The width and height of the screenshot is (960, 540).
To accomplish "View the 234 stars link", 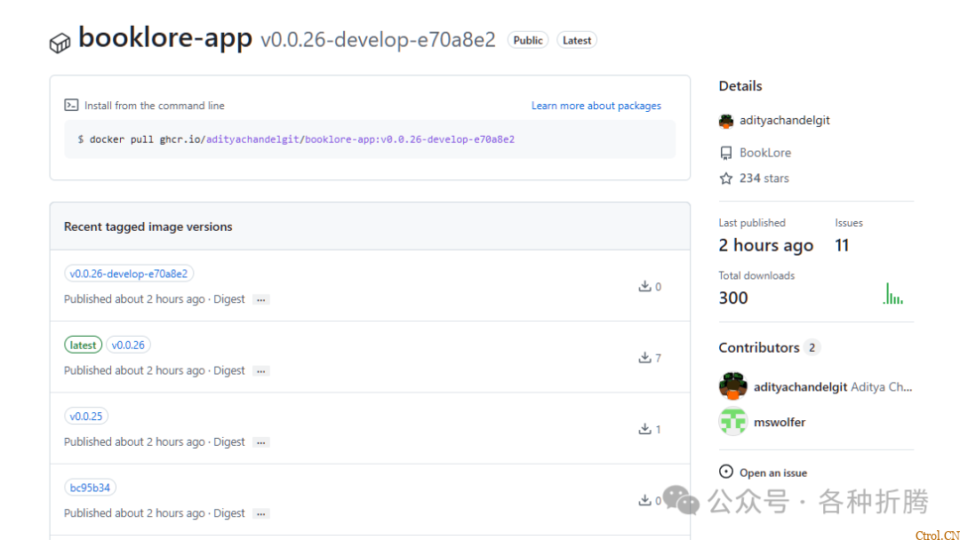I will point(764,179).
